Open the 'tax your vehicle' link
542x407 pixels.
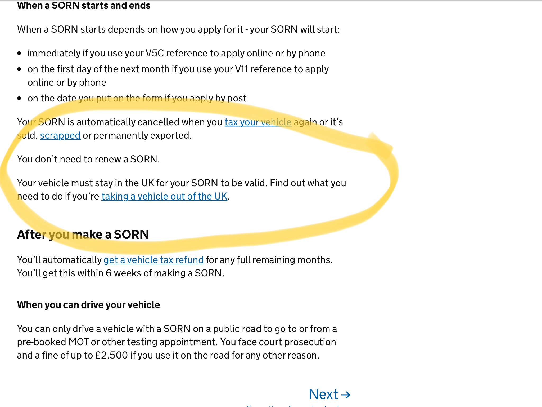[258, 122]
